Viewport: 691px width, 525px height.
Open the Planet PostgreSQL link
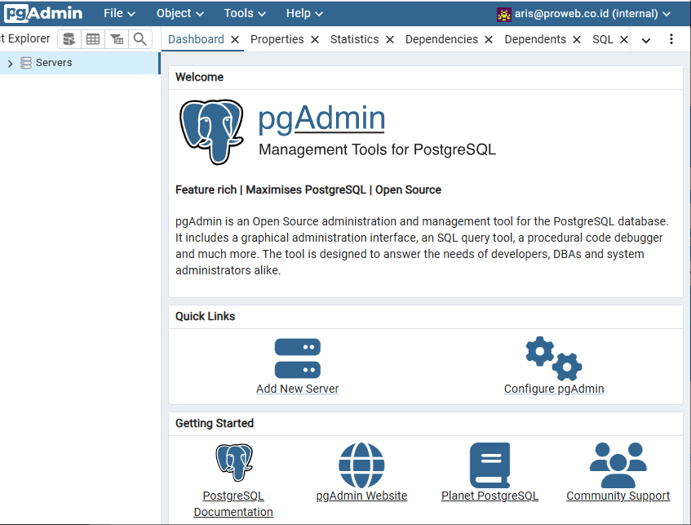pyautogui.click(x=490, y=496)
